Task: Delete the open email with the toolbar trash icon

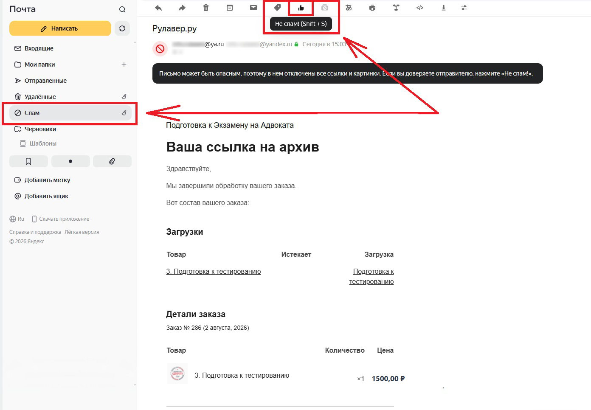Action: (x=206, y=8)
